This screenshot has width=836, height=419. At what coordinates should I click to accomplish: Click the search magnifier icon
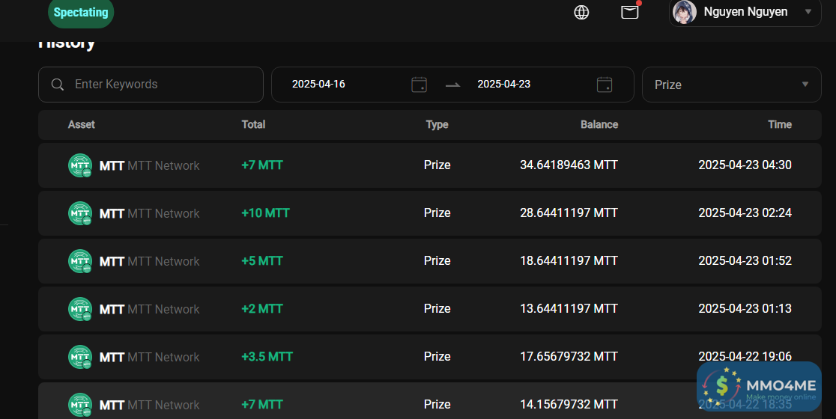click(x=58, y=85)
